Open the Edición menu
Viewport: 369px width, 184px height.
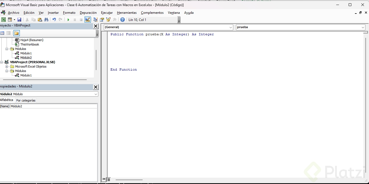pyautogui.click(x=29, y=13)
